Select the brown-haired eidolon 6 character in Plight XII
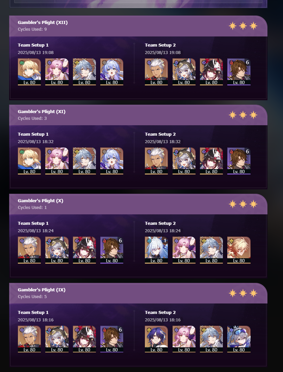This screenshot has height=372, width=283. [x=239, y=72]
